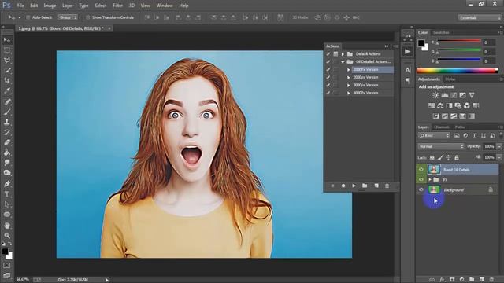Create new action set folder icon
Viewport: 504px width, 283px height.
point(365,186)
